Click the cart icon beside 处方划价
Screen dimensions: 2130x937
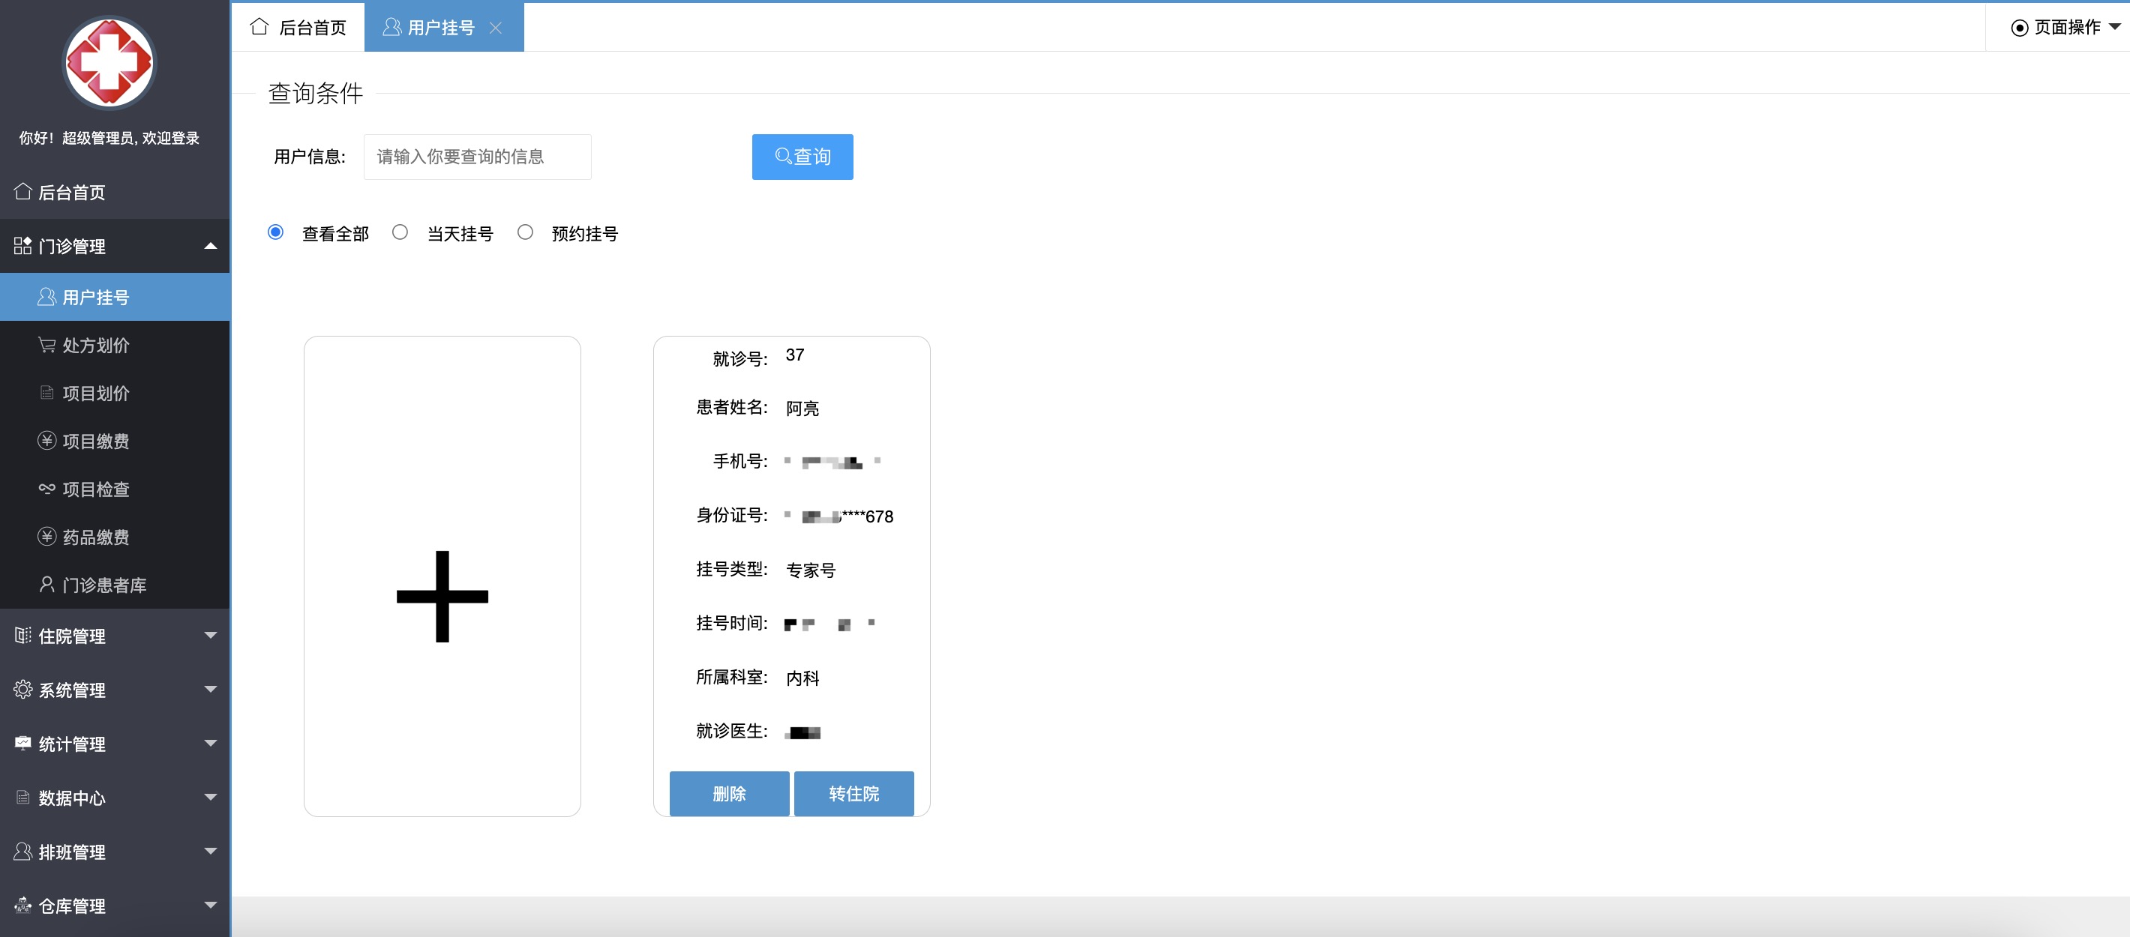[47, 345]
